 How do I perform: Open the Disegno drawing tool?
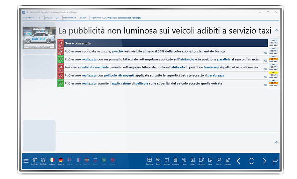pos(227,160)
